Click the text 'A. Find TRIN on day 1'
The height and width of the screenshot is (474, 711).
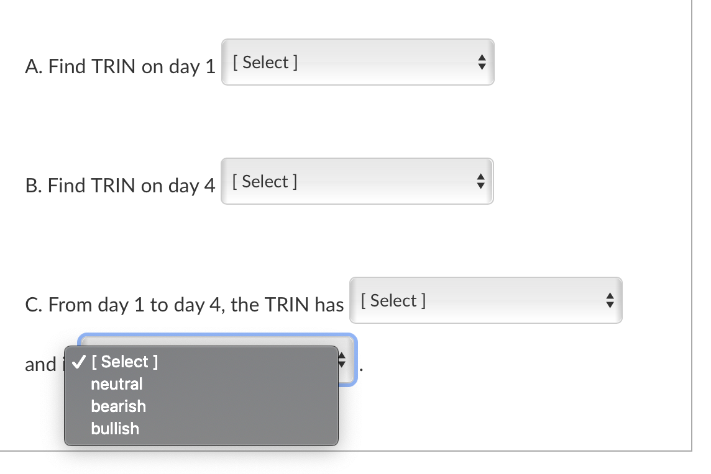click(x=121, y=66)
